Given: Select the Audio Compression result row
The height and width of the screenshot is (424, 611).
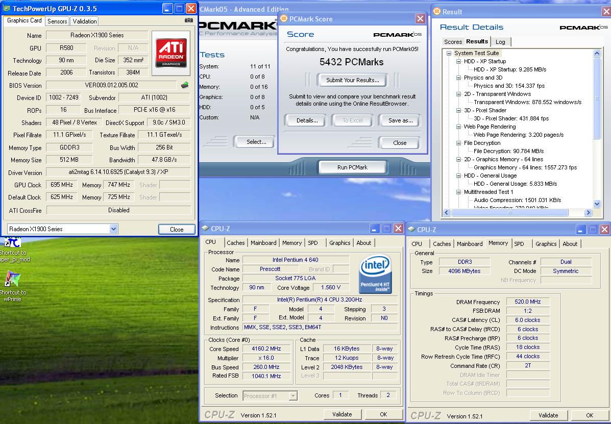Looking at the screenshot, I should pyautogui.click(x=518, y=200).
